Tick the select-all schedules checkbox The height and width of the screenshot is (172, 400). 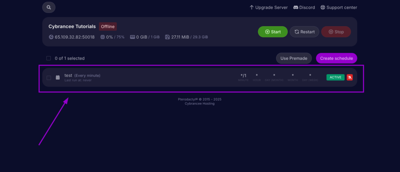(49, 59)
